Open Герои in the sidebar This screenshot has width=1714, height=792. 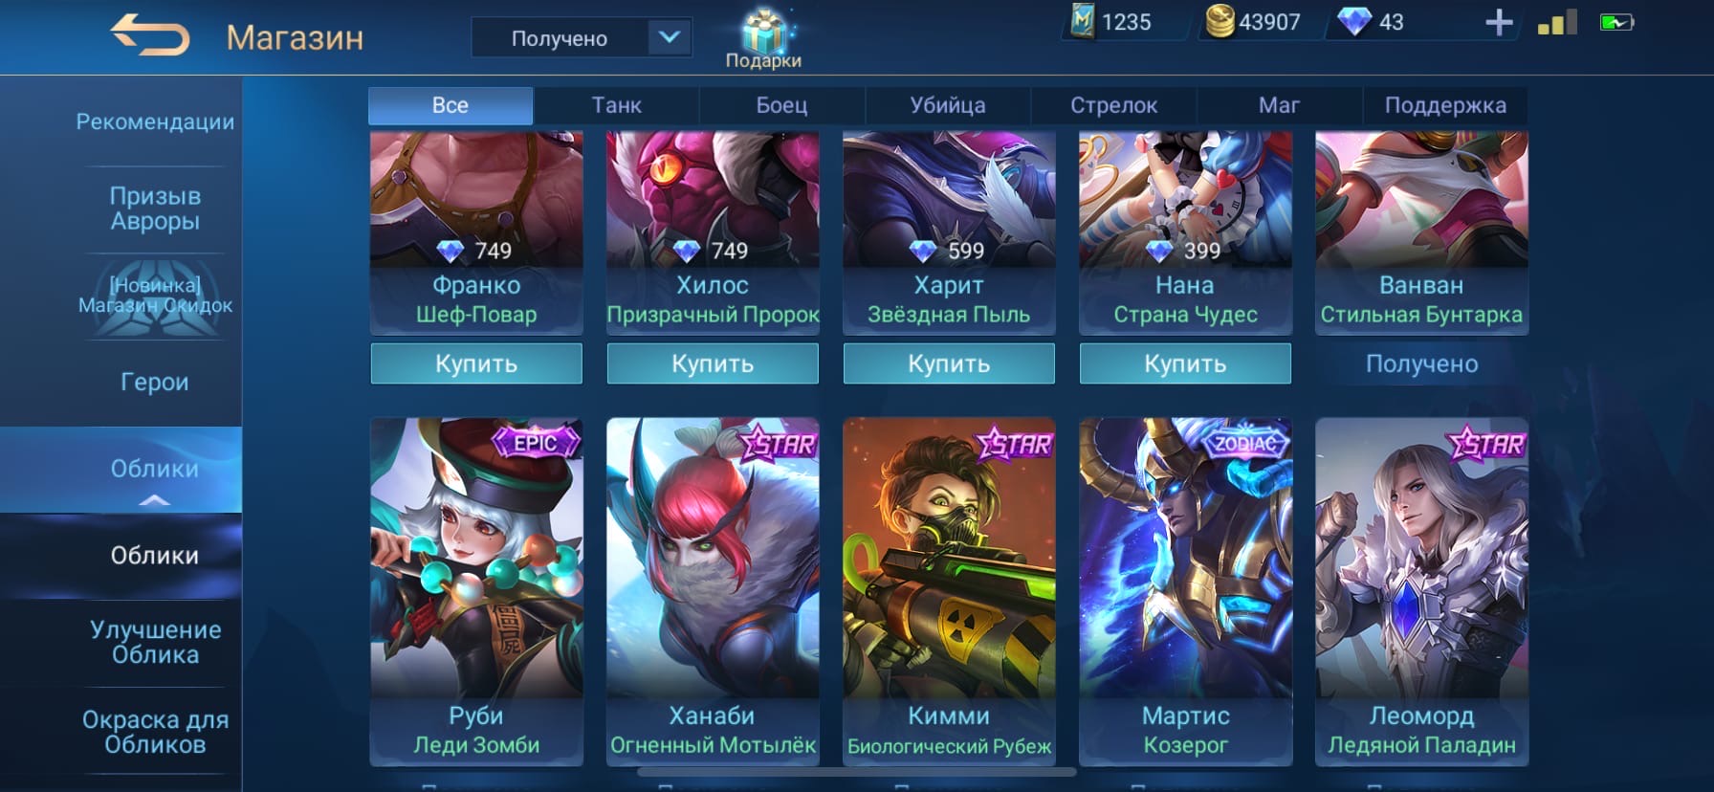(154, 382)
